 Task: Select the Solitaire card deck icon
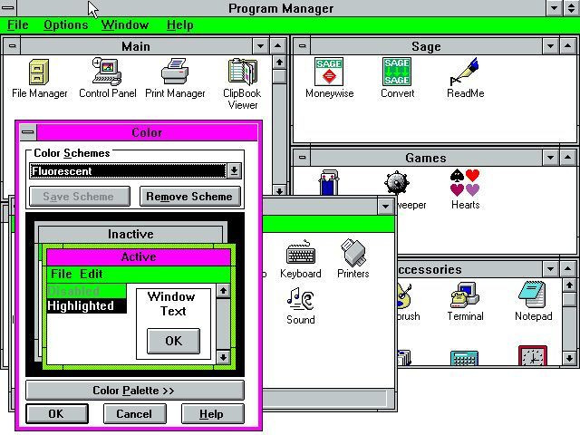[328, 182]
